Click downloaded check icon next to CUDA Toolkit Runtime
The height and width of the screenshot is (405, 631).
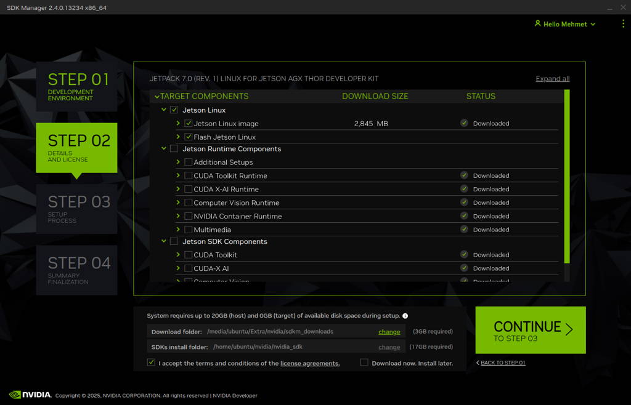tap(464, 175)
